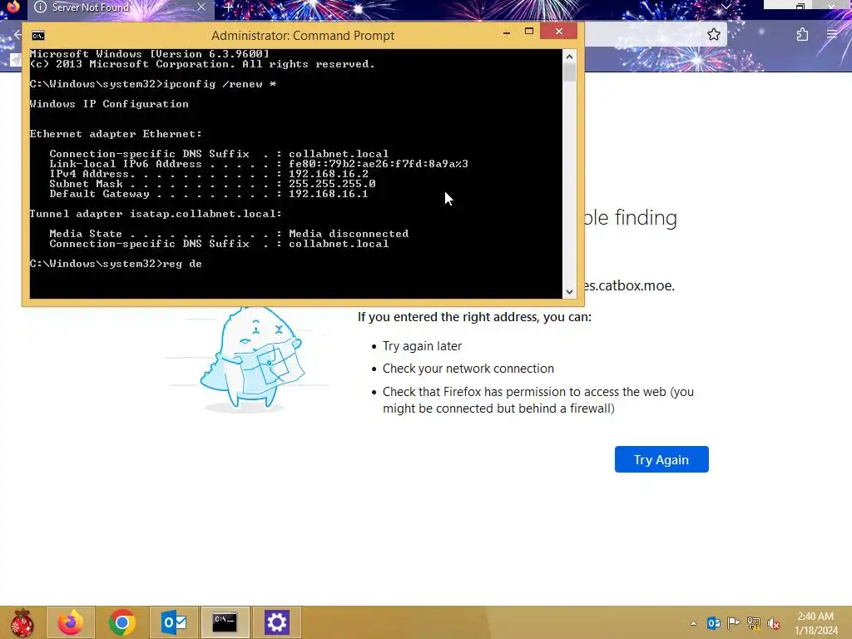Click 'Media disconnected' text
Viewport: 852px width, 639px height.
click(349, 234)
